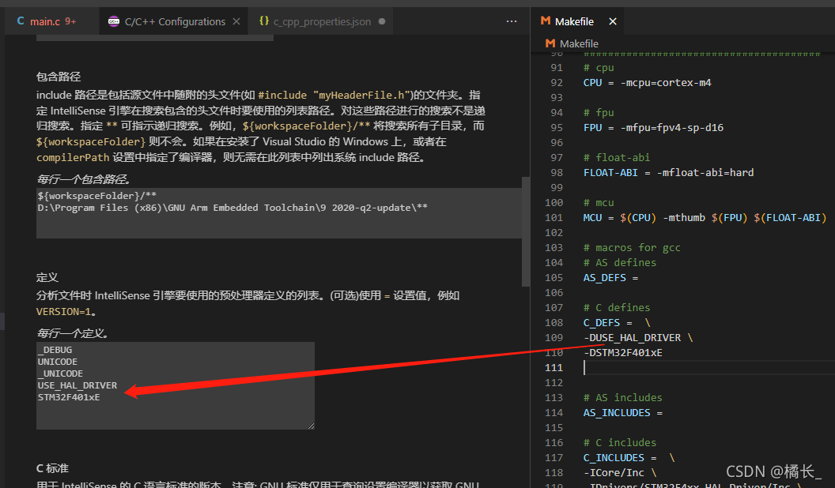The image size is (835, 488).
Task: Click the USE_HAL_DRIVER define entry
Action: click(x=77, y=385)
